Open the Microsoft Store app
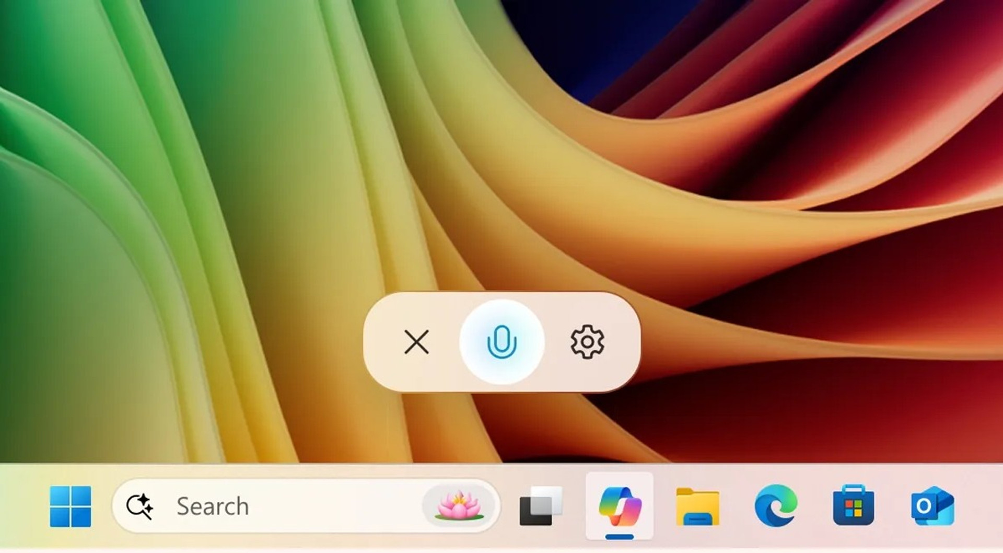 [854, 505]
